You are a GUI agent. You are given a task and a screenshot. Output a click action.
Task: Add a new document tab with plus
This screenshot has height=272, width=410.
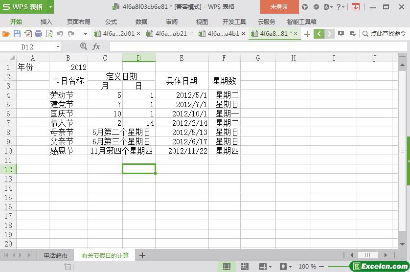(x=307, y=34)
